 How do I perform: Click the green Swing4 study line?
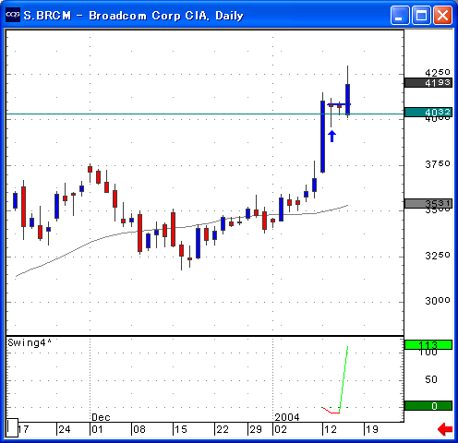point(343,379)
